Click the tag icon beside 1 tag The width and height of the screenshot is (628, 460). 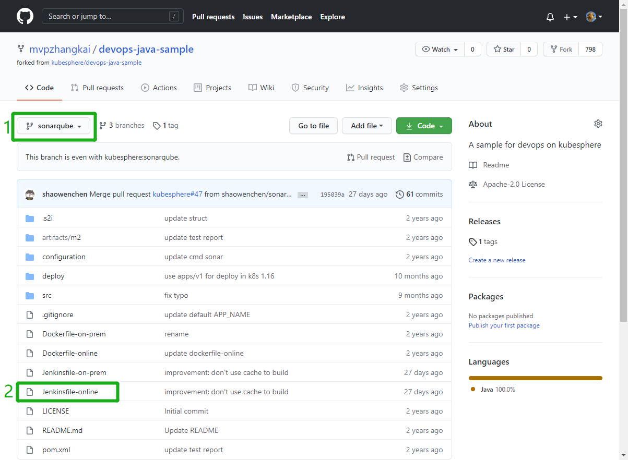click(x=157, y=125)
